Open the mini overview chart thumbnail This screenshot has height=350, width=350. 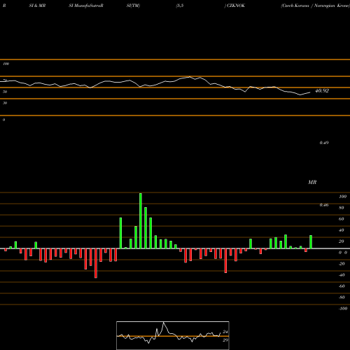pyautogui.click(x=173, y=335)
